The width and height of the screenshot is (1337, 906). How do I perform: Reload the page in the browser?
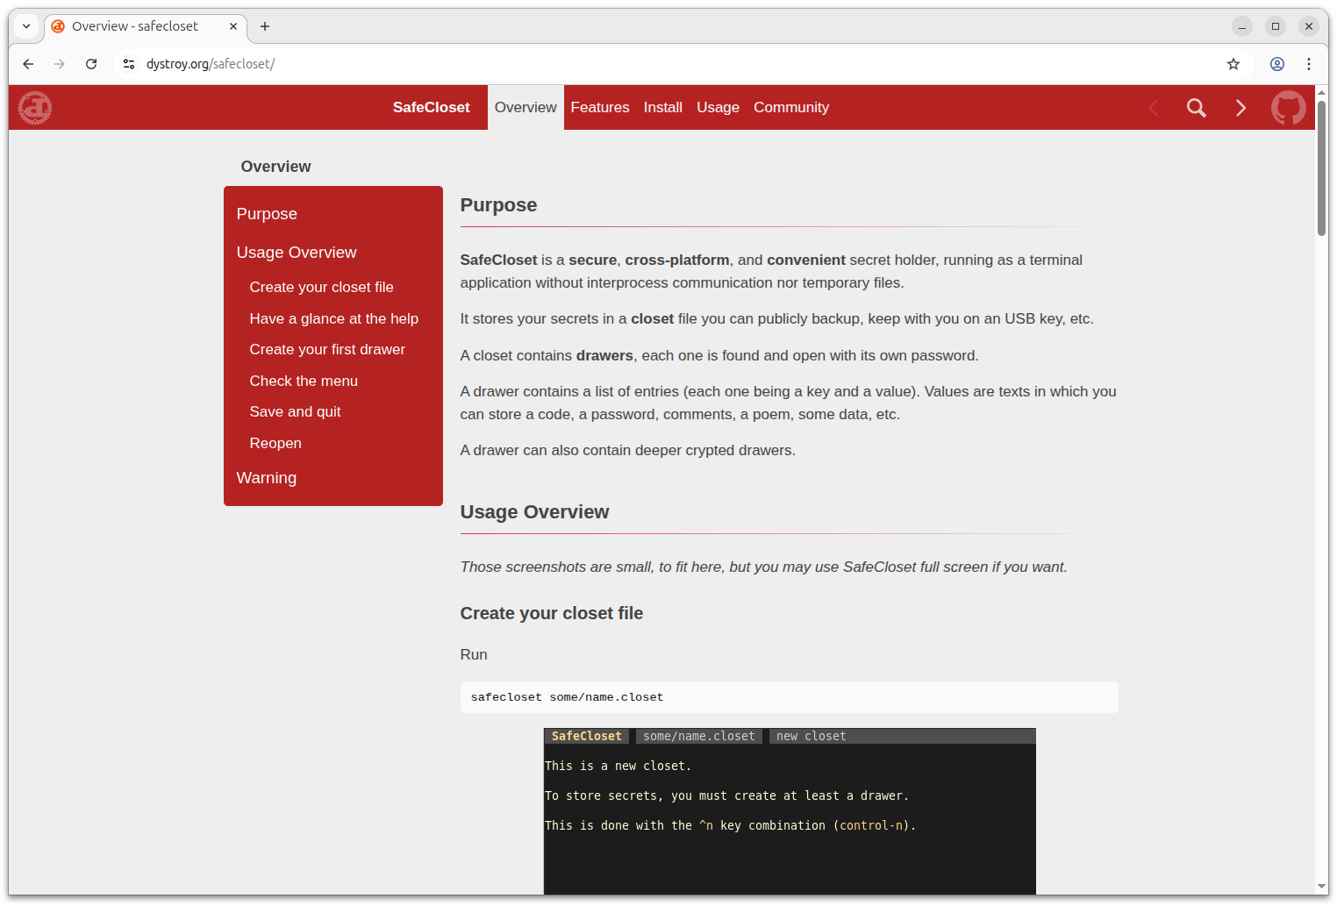pyautogui.click(x=91, y=64)
